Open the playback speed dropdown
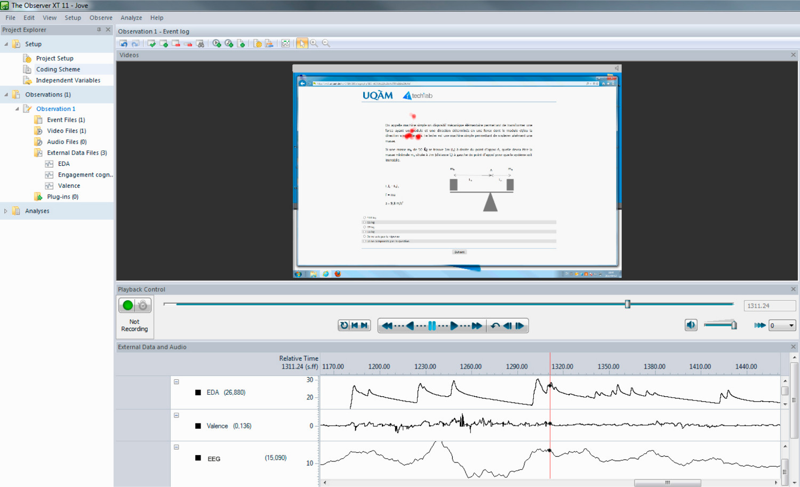800x487 pixels. tap(791, 325)
